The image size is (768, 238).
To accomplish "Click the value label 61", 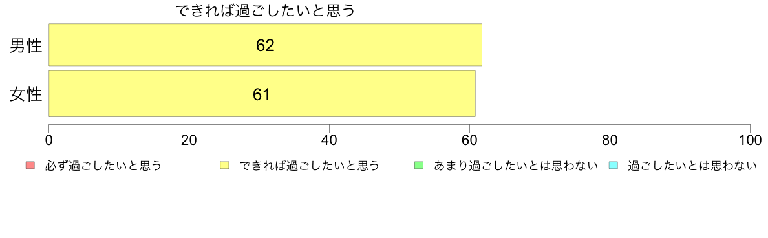I will tap(262, 94).
